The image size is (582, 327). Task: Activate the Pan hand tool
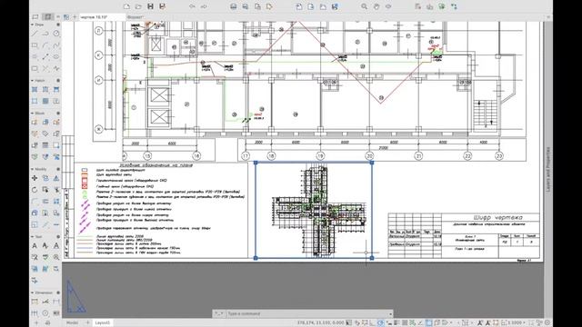click(x=376, y=6)
